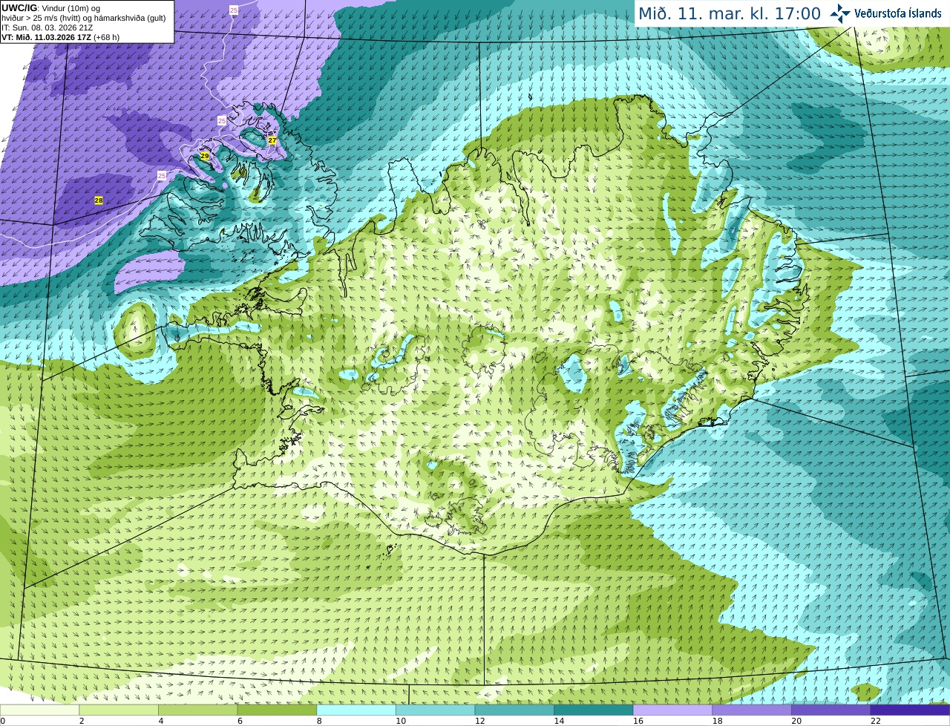The width and height of the screenshot is (950, 726).
Task: Select the yellow 28 gust value marker
Action: pos(99,200)
